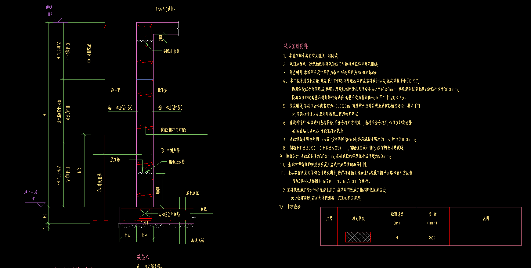Click note 13 '板参数表'

pyautogui.click(x=294, y=207)
